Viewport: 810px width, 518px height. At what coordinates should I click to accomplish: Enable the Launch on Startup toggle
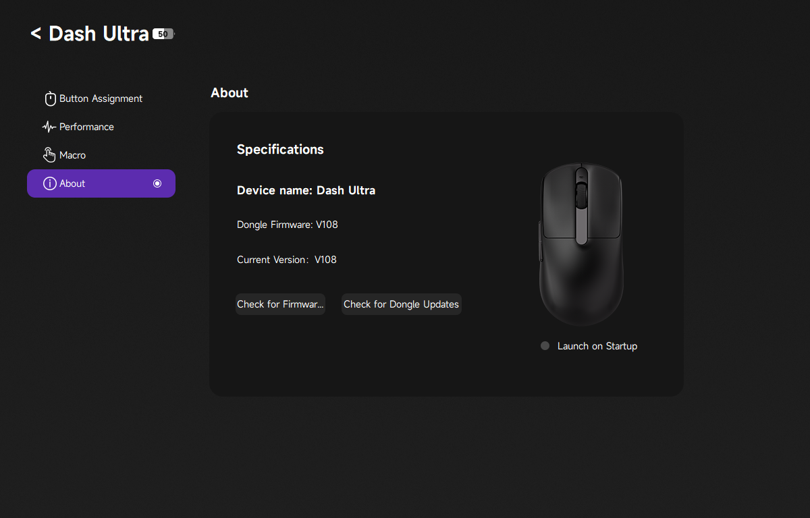(x=545, y=346)
